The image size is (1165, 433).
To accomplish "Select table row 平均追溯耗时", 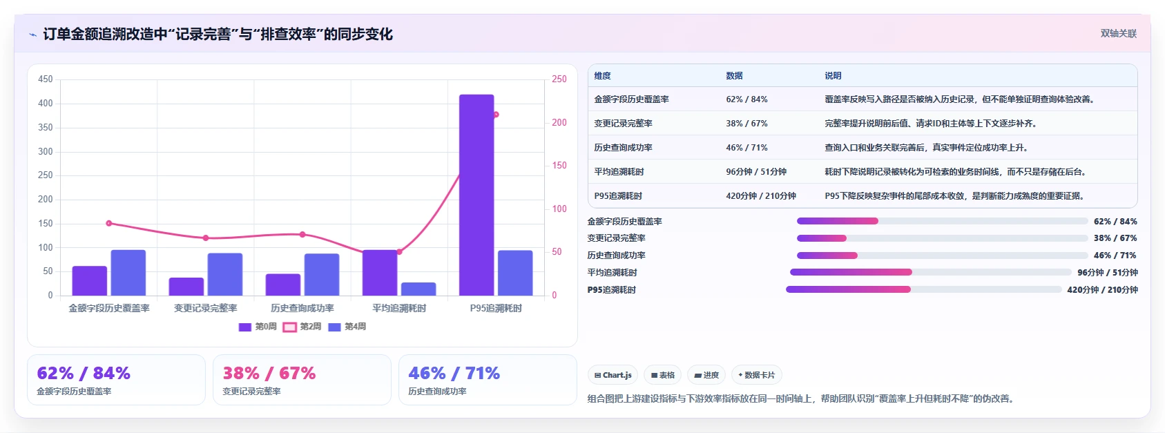I will (863, 172).
